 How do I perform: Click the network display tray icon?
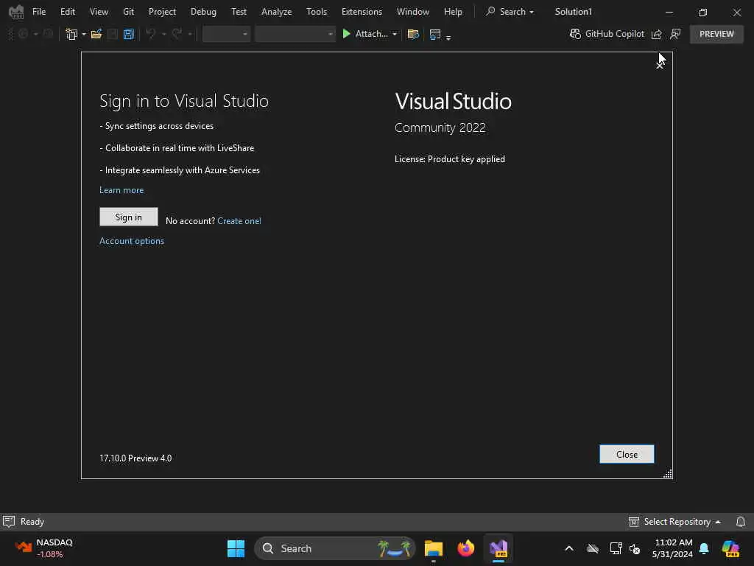coord(616,548)
